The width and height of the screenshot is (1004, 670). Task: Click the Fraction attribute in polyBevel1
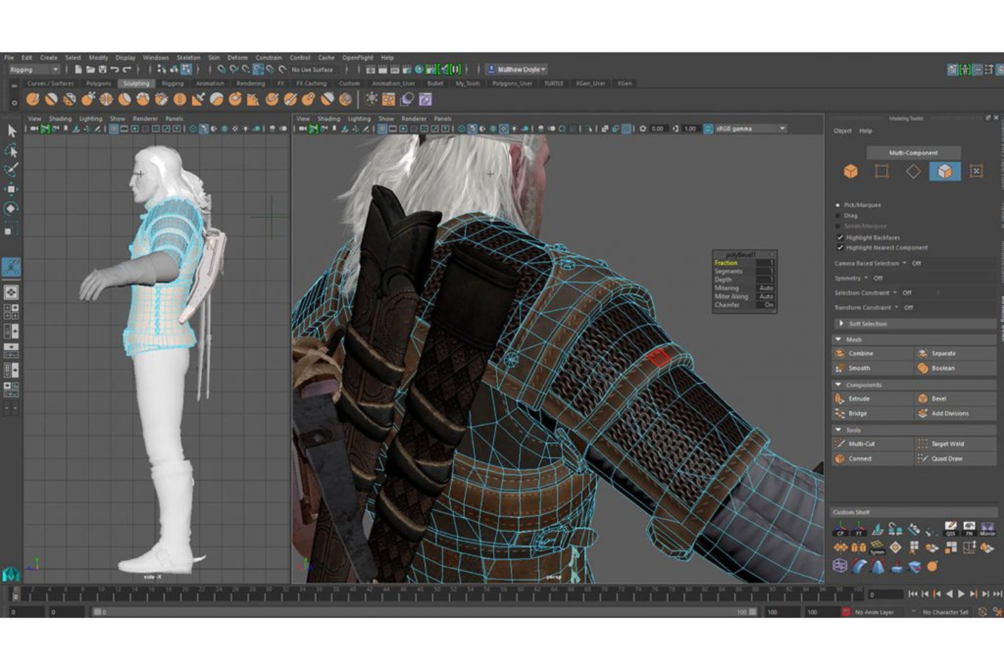(726, 263)
